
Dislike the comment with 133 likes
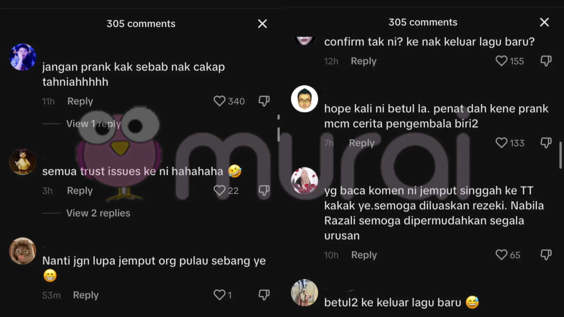tap(546, 143)
